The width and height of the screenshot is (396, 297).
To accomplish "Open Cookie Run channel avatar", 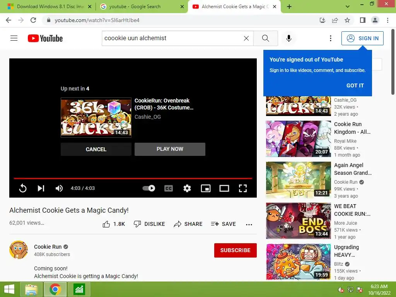I will pyautogui.click(x=19, y=250).
